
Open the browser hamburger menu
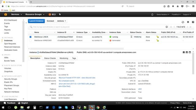pyautogui.click(x=193, y=6)
